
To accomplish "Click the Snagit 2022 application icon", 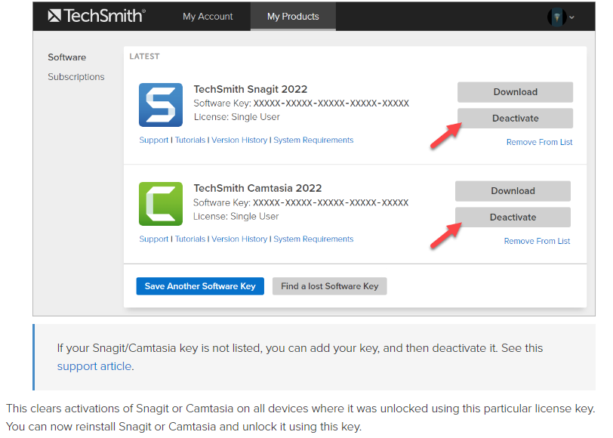I will tap(160, 106).
